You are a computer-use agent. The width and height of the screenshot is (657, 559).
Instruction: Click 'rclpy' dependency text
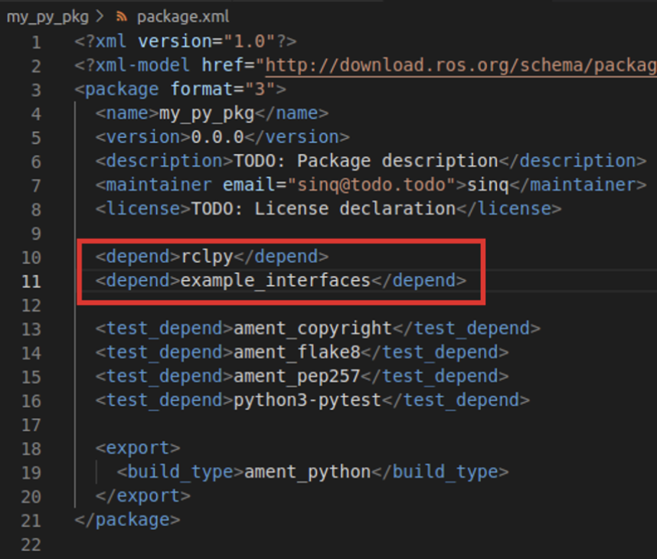coord(207,257)
